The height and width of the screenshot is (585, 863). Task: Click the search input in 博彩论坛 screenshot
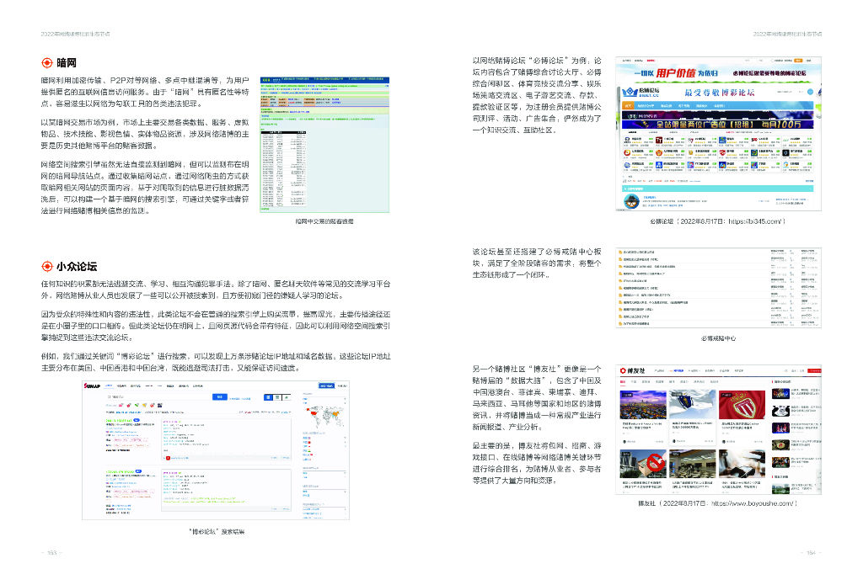click(x=158, y=396)
